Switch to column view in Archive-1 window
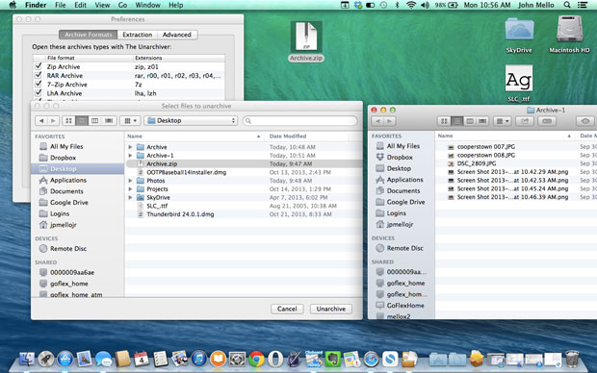Viewport: 597px width, 373px height. [x=470, y=121]
